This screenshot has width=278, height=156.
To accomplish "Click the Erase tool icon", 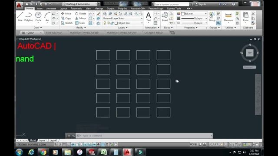I will point(99,13).
